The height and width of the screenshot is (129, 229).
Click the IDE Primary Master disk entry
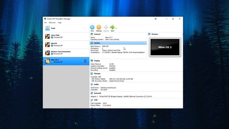click(x=121, y=79)
